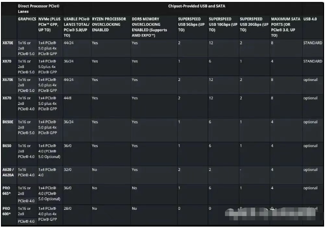The image size is (326, 228).
Task: Click '36/24' lanes value in X870 row
Action: click(x=68, y=61)
